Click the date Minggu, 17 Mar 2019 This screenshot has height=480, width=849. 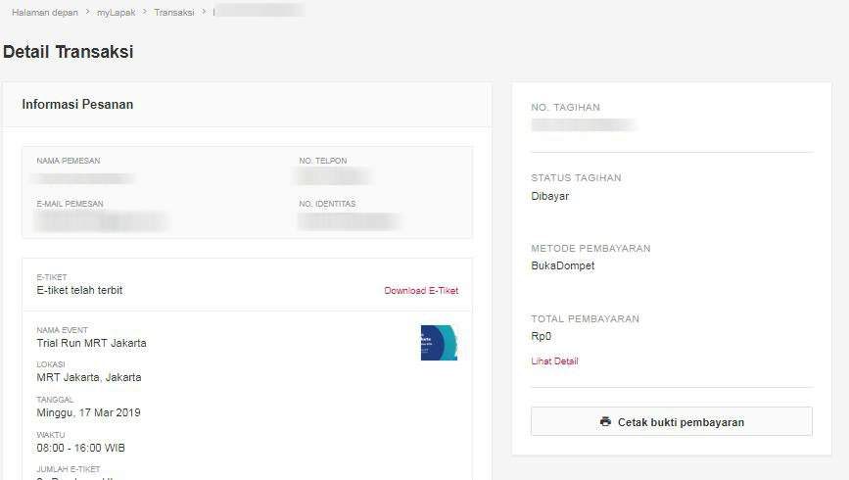(88, 412)
